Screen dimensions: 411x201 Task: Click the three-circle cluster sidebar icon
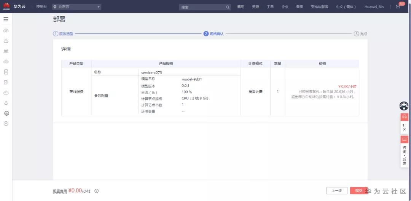[x=6, y=41]
